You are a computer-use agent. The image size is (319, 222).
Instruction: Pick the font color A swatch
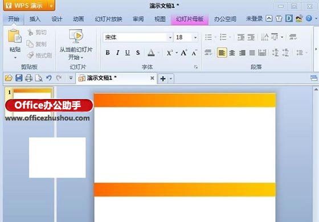click(x=151, y=53)
